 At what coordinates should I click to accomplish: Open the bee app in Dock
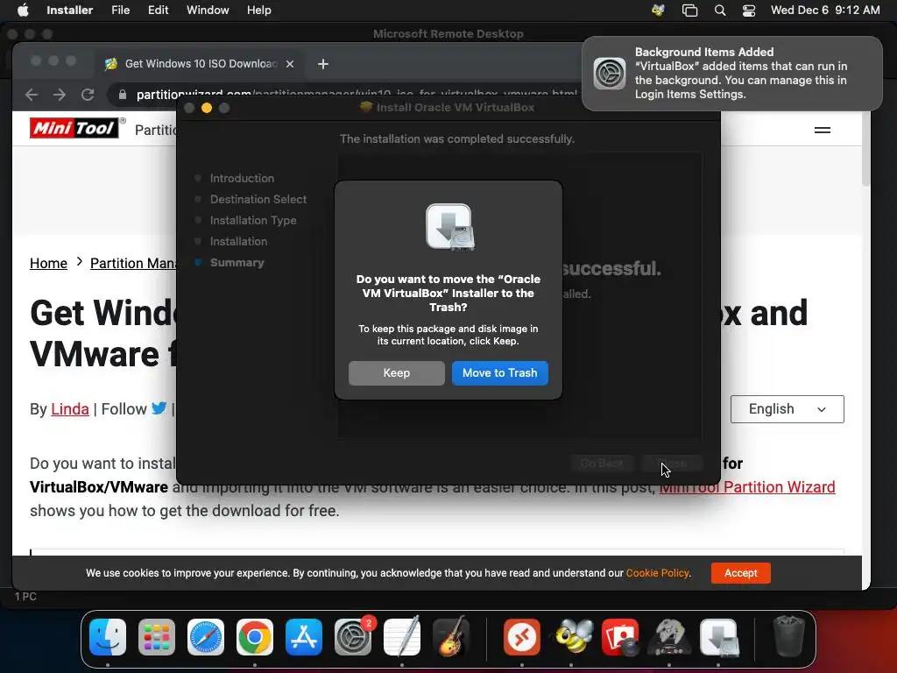(x=571, y=636)
